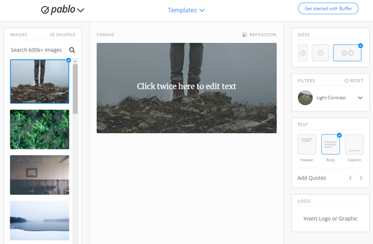373x244 pixels.
Task: Toggle the Body text option
Action: pyautogui.click(x=330, y=145)
